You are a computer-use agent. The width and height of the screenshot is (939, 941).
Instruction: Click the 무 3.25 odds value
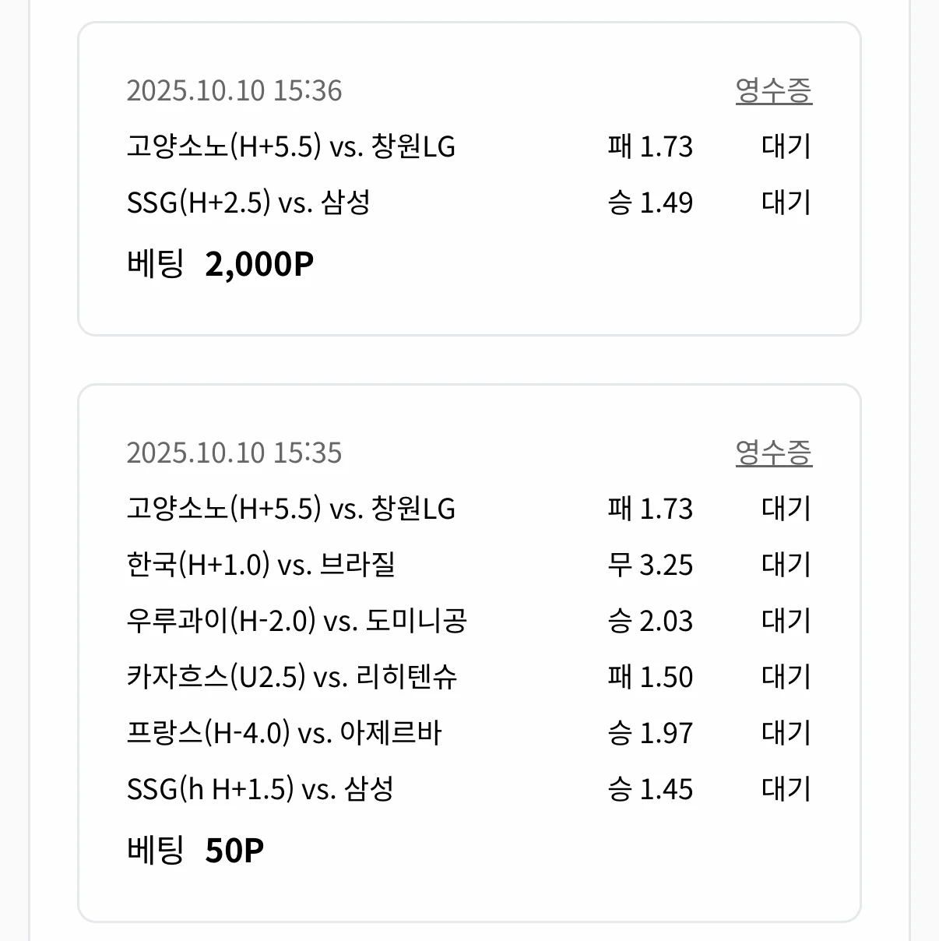[650, 565]
